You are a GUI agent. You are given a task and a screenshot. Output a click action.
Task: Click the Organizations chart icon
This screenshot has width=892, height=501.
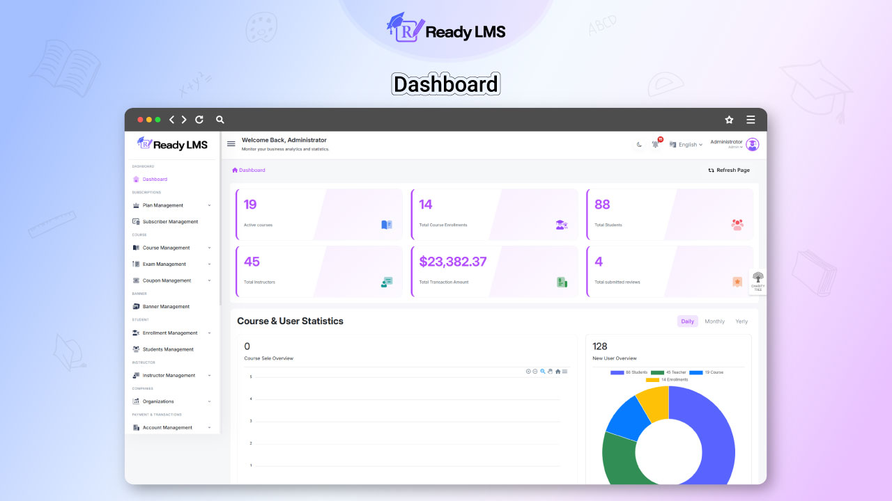(x=136, y=401)
